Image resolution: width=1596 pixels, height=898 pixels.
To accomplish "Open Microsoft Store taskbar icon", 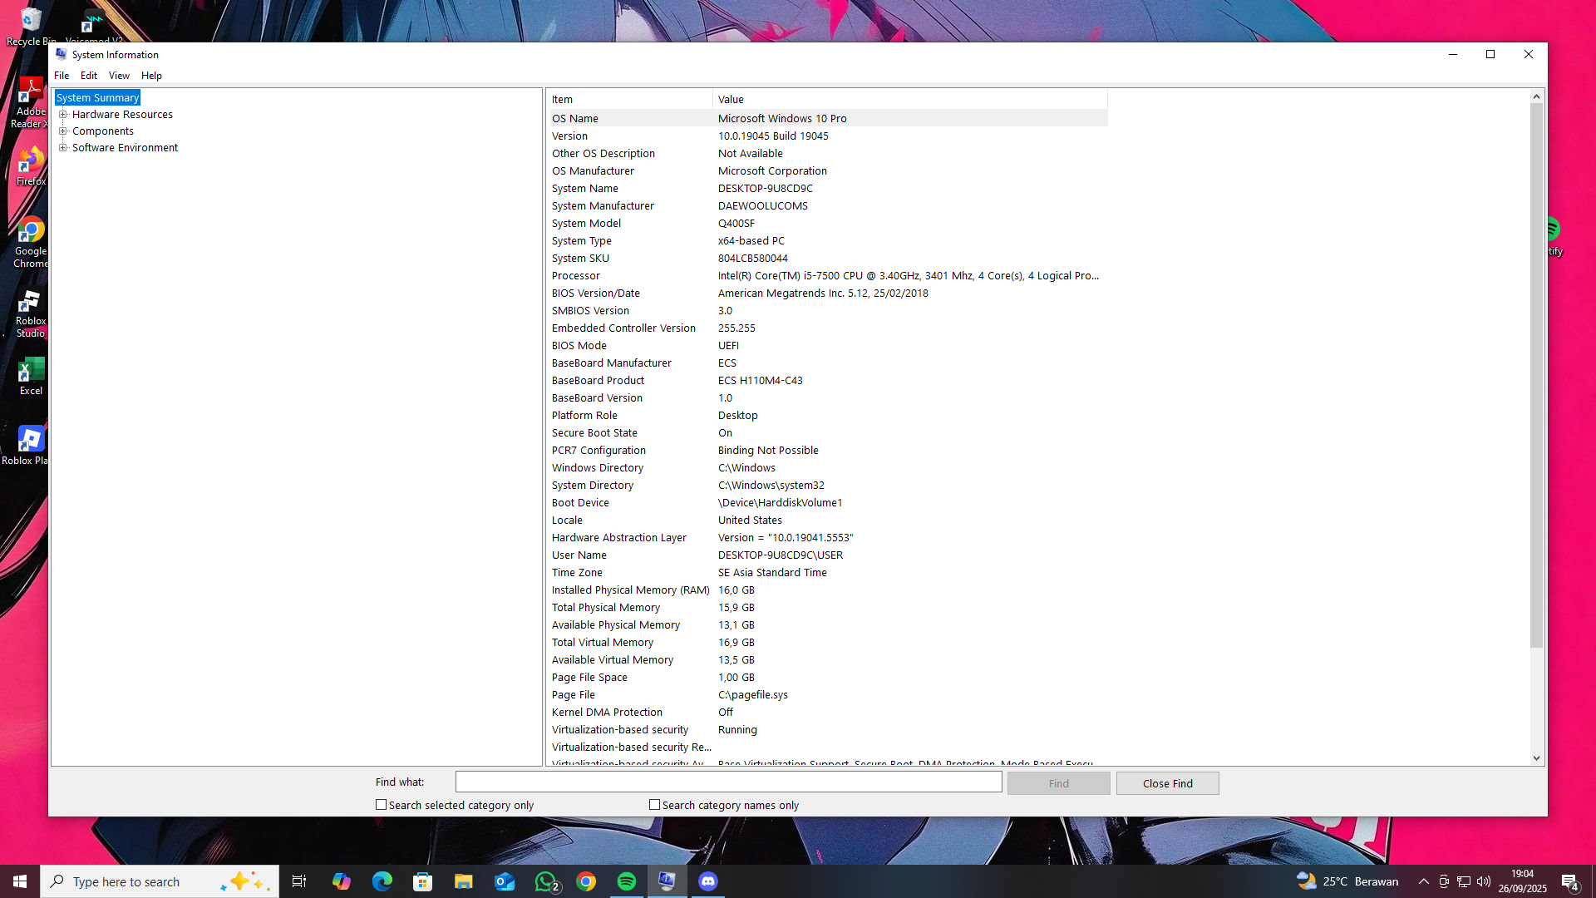I will pyautogui.click(x=423, y=881).
